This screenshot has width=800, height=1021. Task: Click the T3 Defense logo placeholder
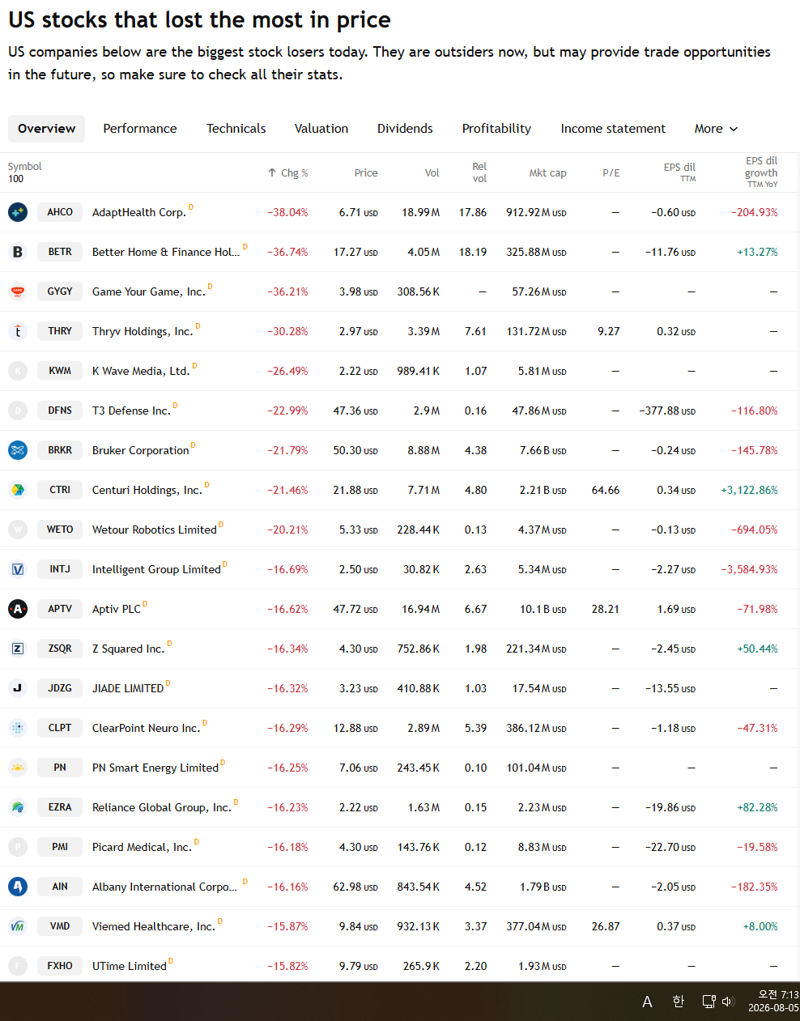tap(18, 411)
